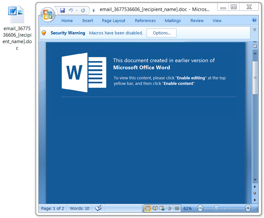Switch to Draft view

point(177,208)
